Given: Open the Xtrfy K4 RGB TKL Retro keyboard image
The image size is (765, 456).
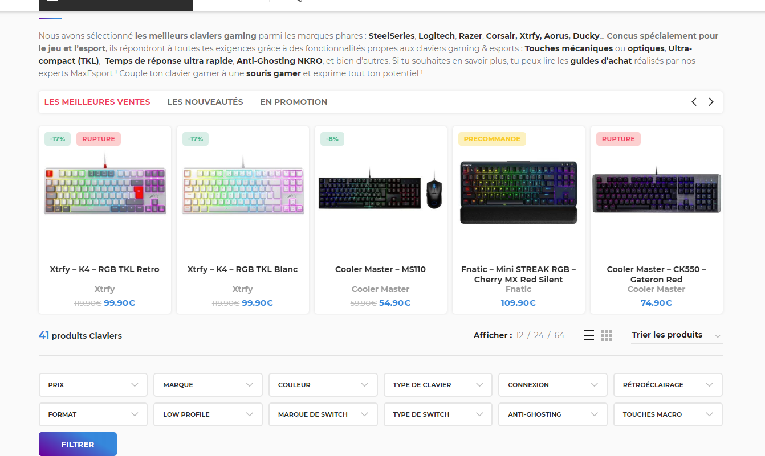Looking at the screenshot, I should [105, 191].
